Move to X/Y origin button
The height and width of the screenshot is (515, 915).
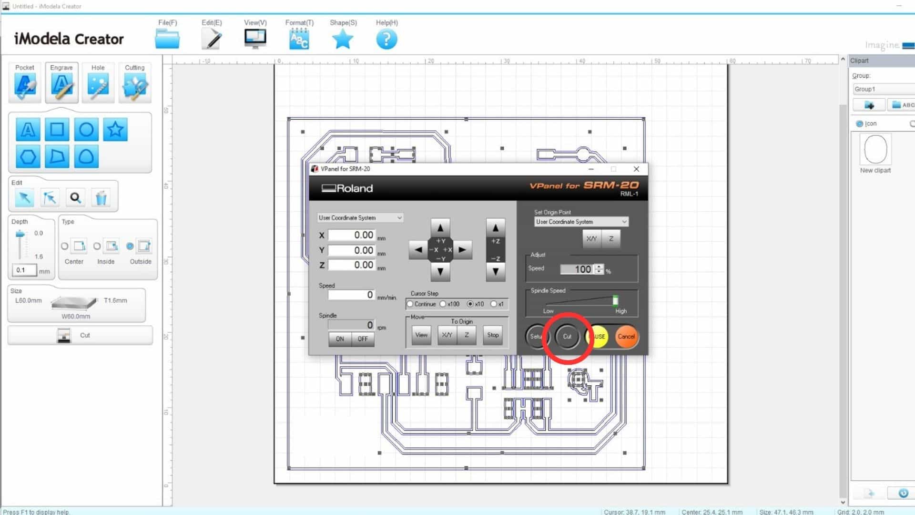(x=447, y=335)
